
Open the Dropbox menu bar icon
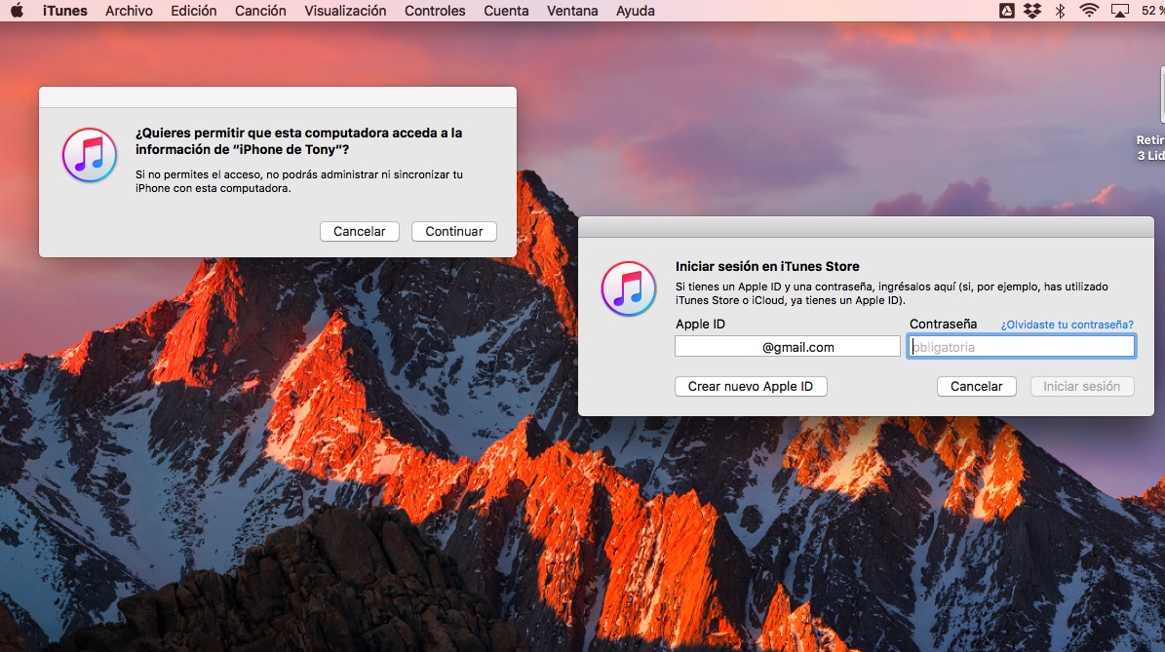1031,11
